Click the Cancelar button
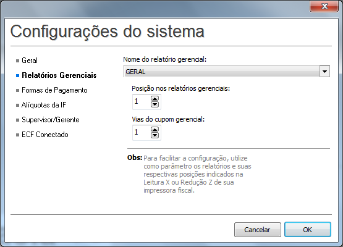This screenshot has width=343, height=247. tap(258, 230)
